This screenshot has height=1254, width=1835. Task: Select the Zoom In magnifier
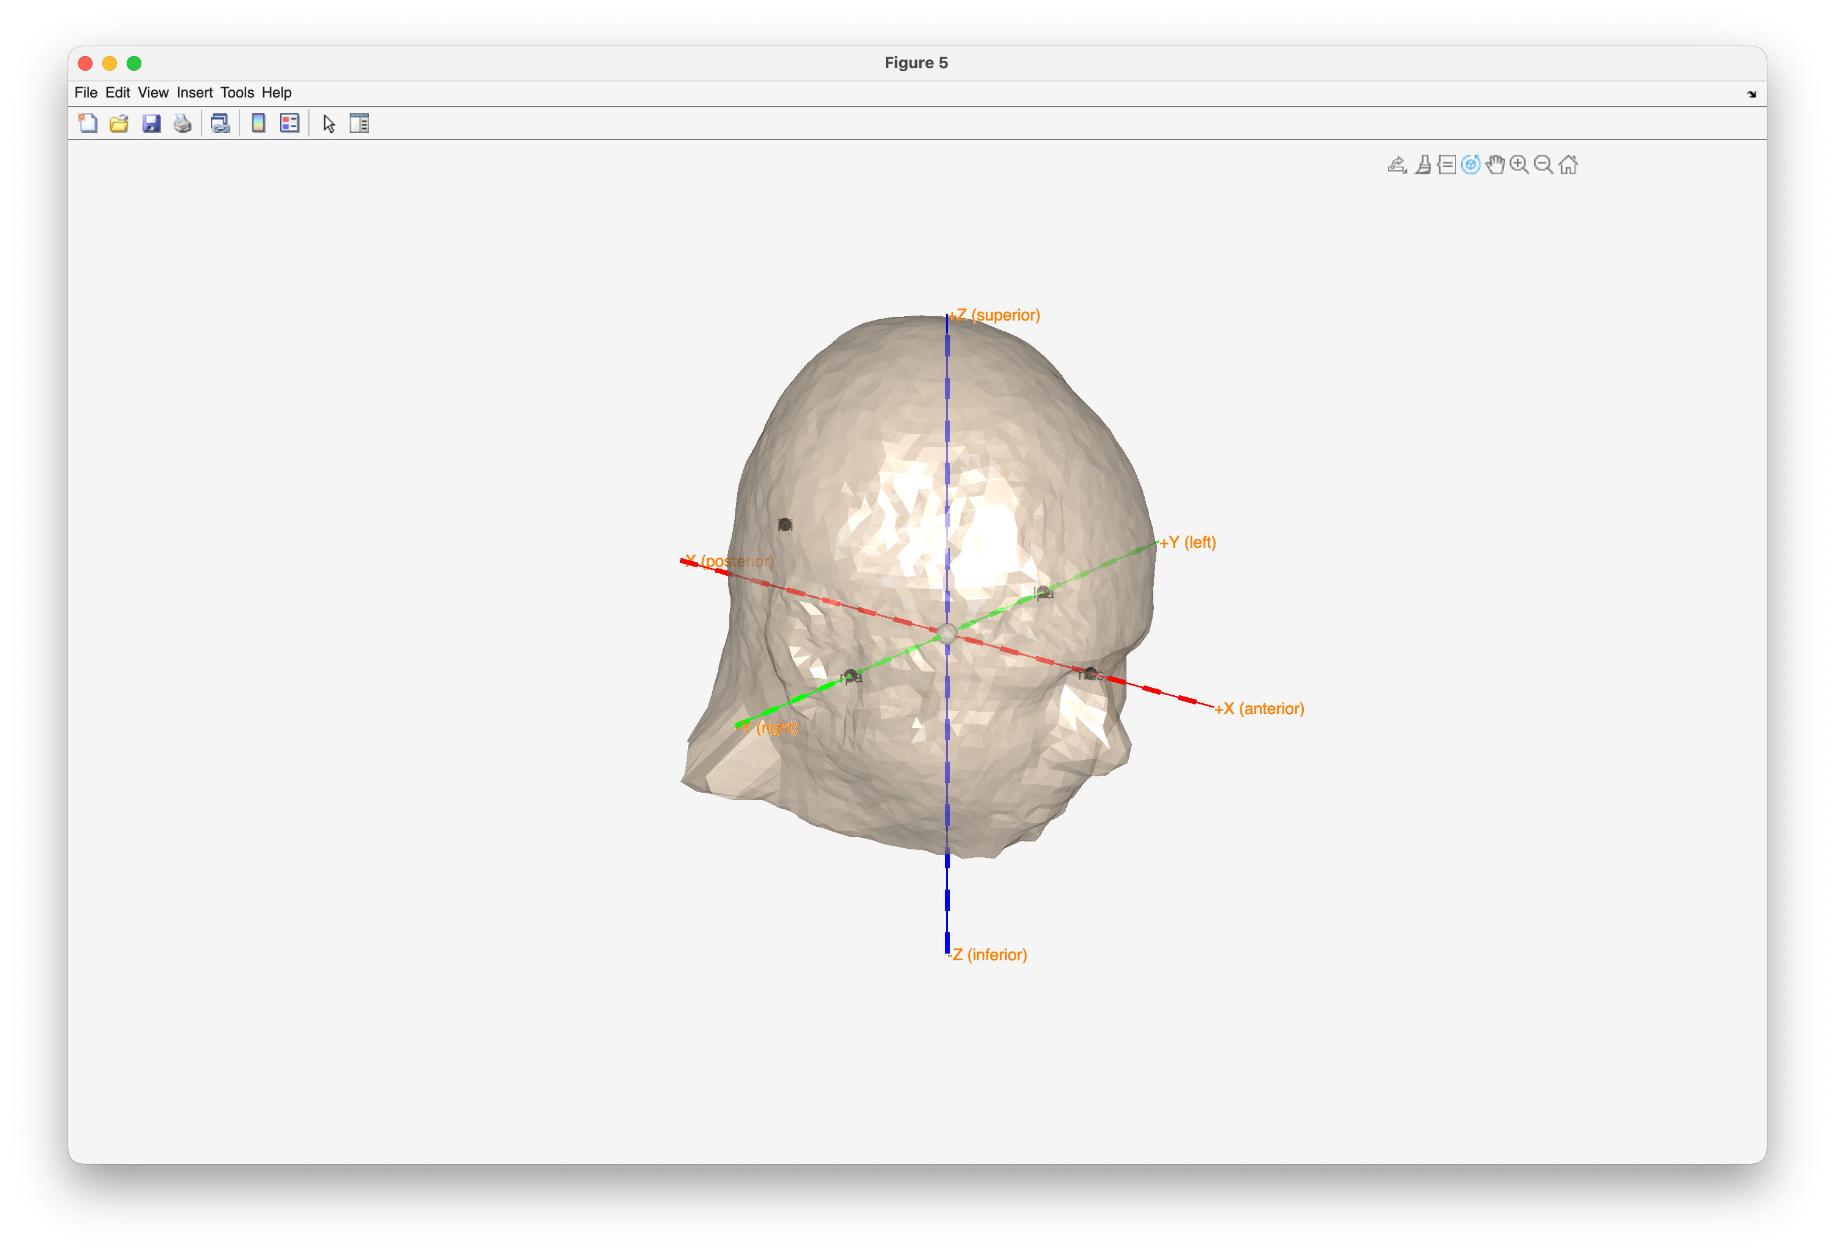tap(1518, 165)
